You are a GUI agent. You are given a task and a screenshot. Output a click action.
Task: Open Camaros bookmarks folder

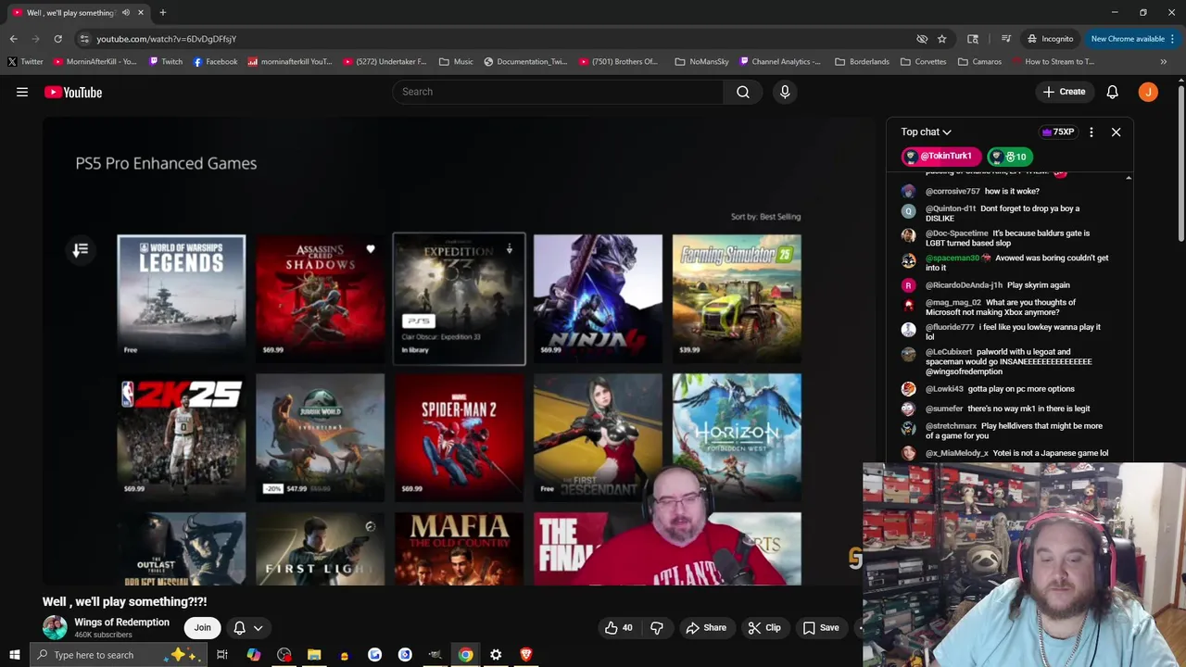979,62
